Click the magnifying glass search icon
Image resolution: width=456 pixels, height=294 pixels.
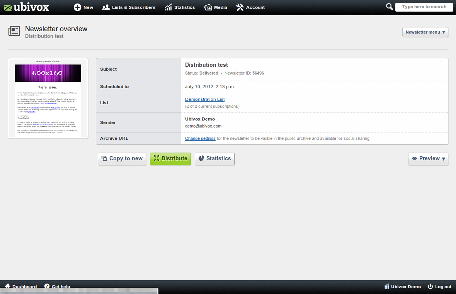(390, 7)
